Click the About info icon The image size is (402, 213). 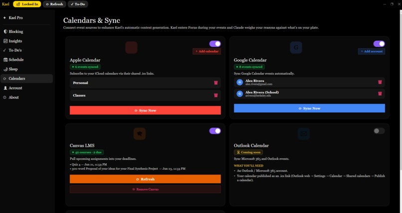[x=5, y=98]
